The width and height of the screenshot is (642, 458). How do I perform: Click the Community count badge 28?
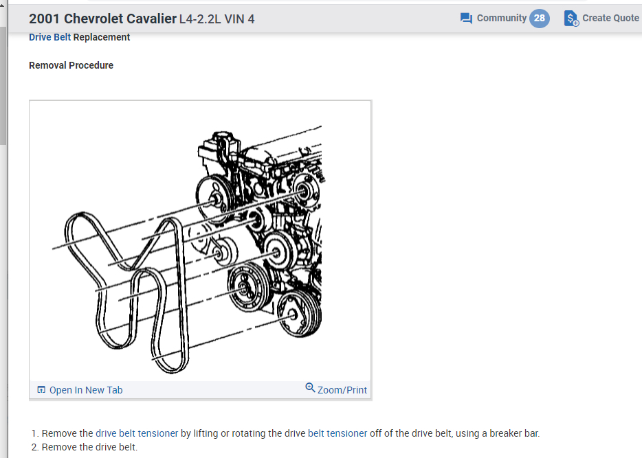[x=539, y=18]
